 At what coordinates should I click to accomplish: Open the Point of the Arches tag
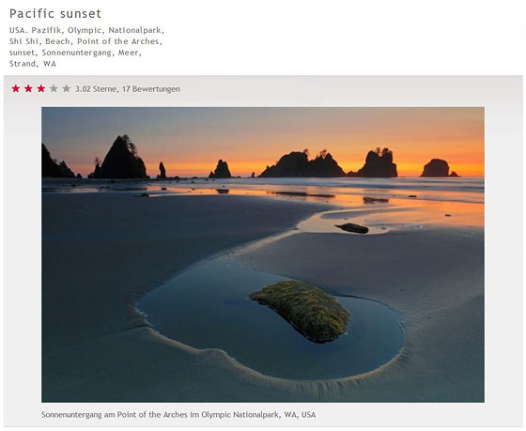click(117, 41)
